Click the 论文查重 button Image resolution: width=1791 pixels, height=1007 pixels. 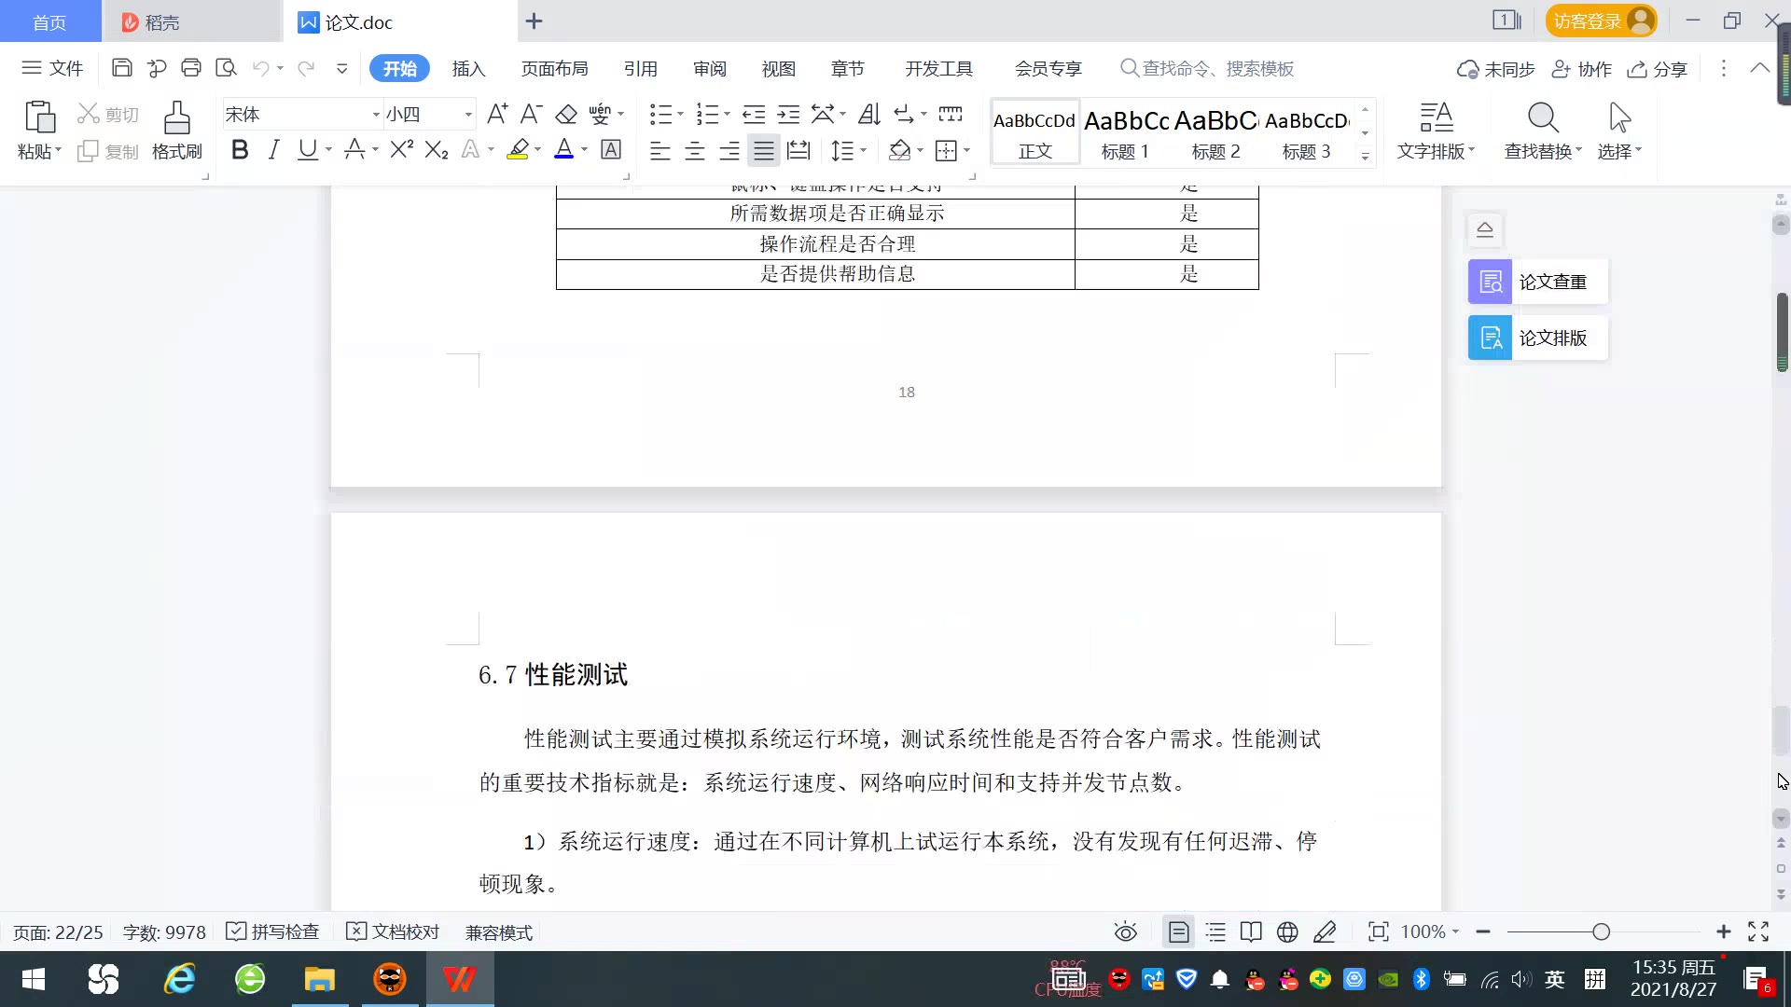pyautogui.click(x=1537, y=282)
